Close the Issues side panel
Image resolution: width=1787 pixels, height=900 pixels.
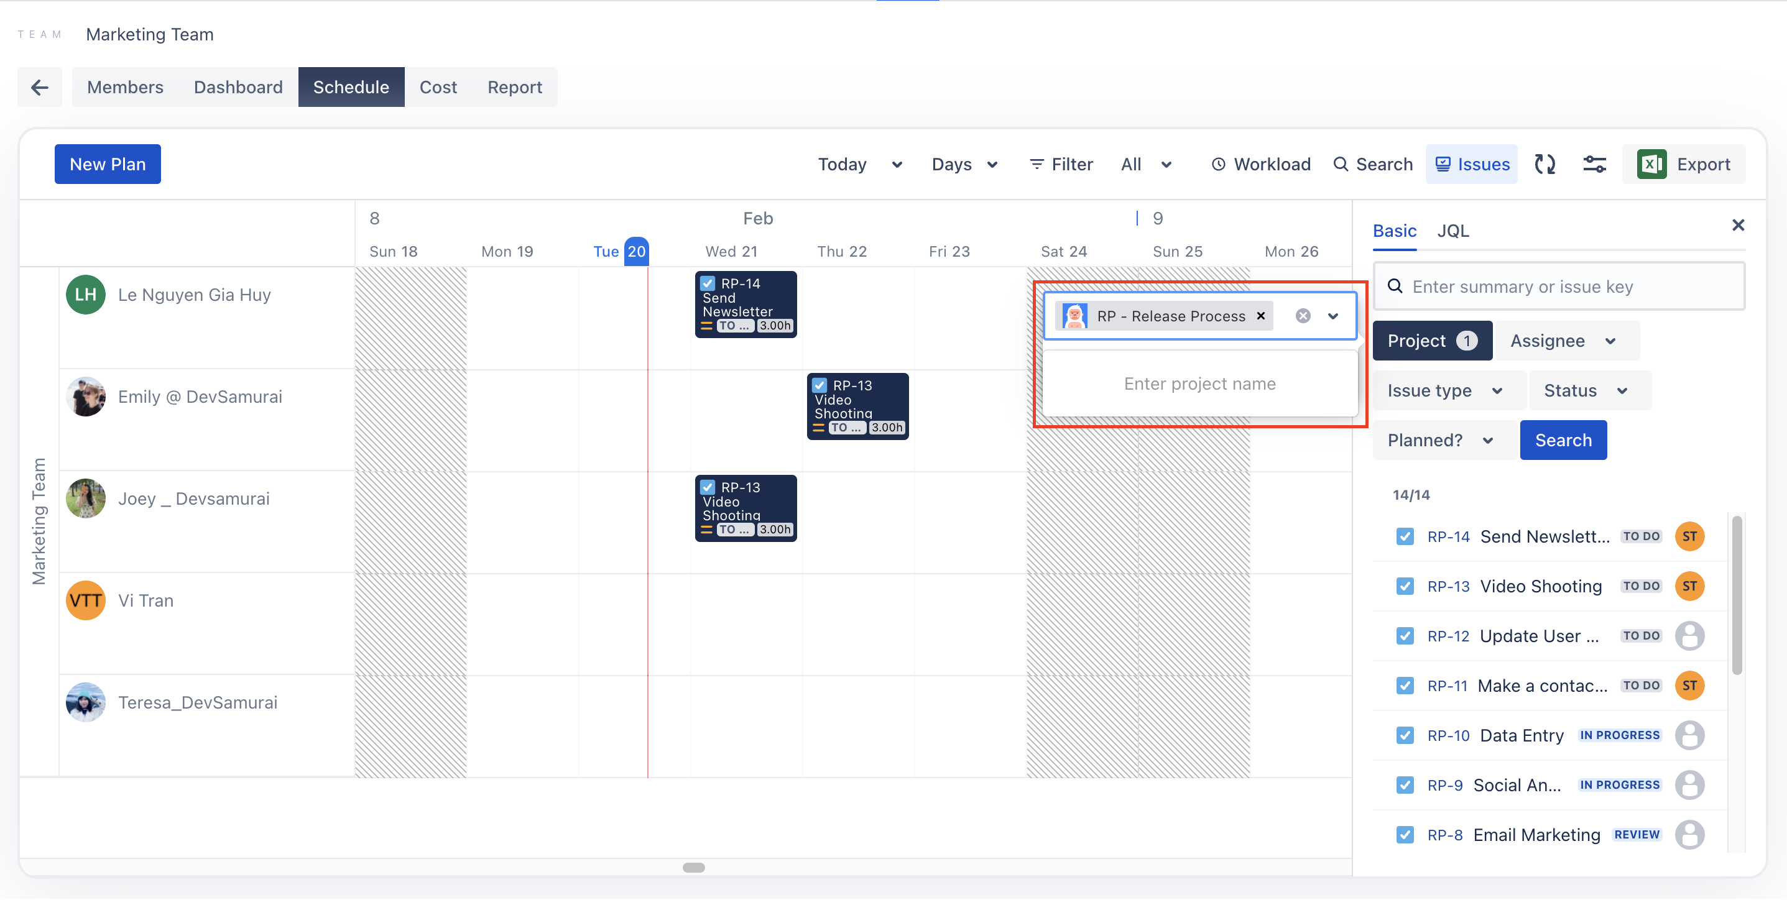(1738, 226)
